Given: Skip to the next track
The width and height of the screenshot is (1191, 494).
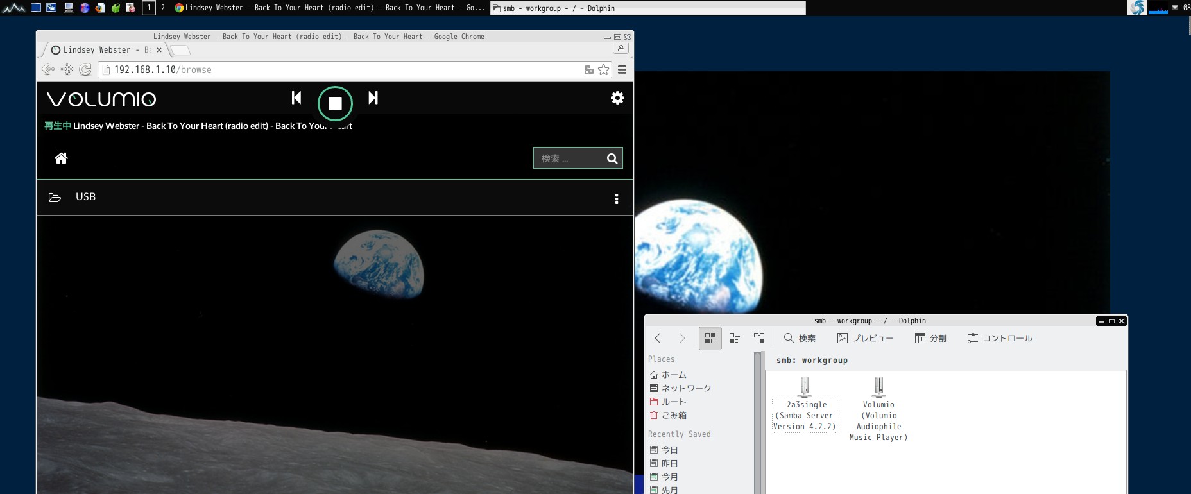Looking at the screenshot, I should (x=373, y=98).
